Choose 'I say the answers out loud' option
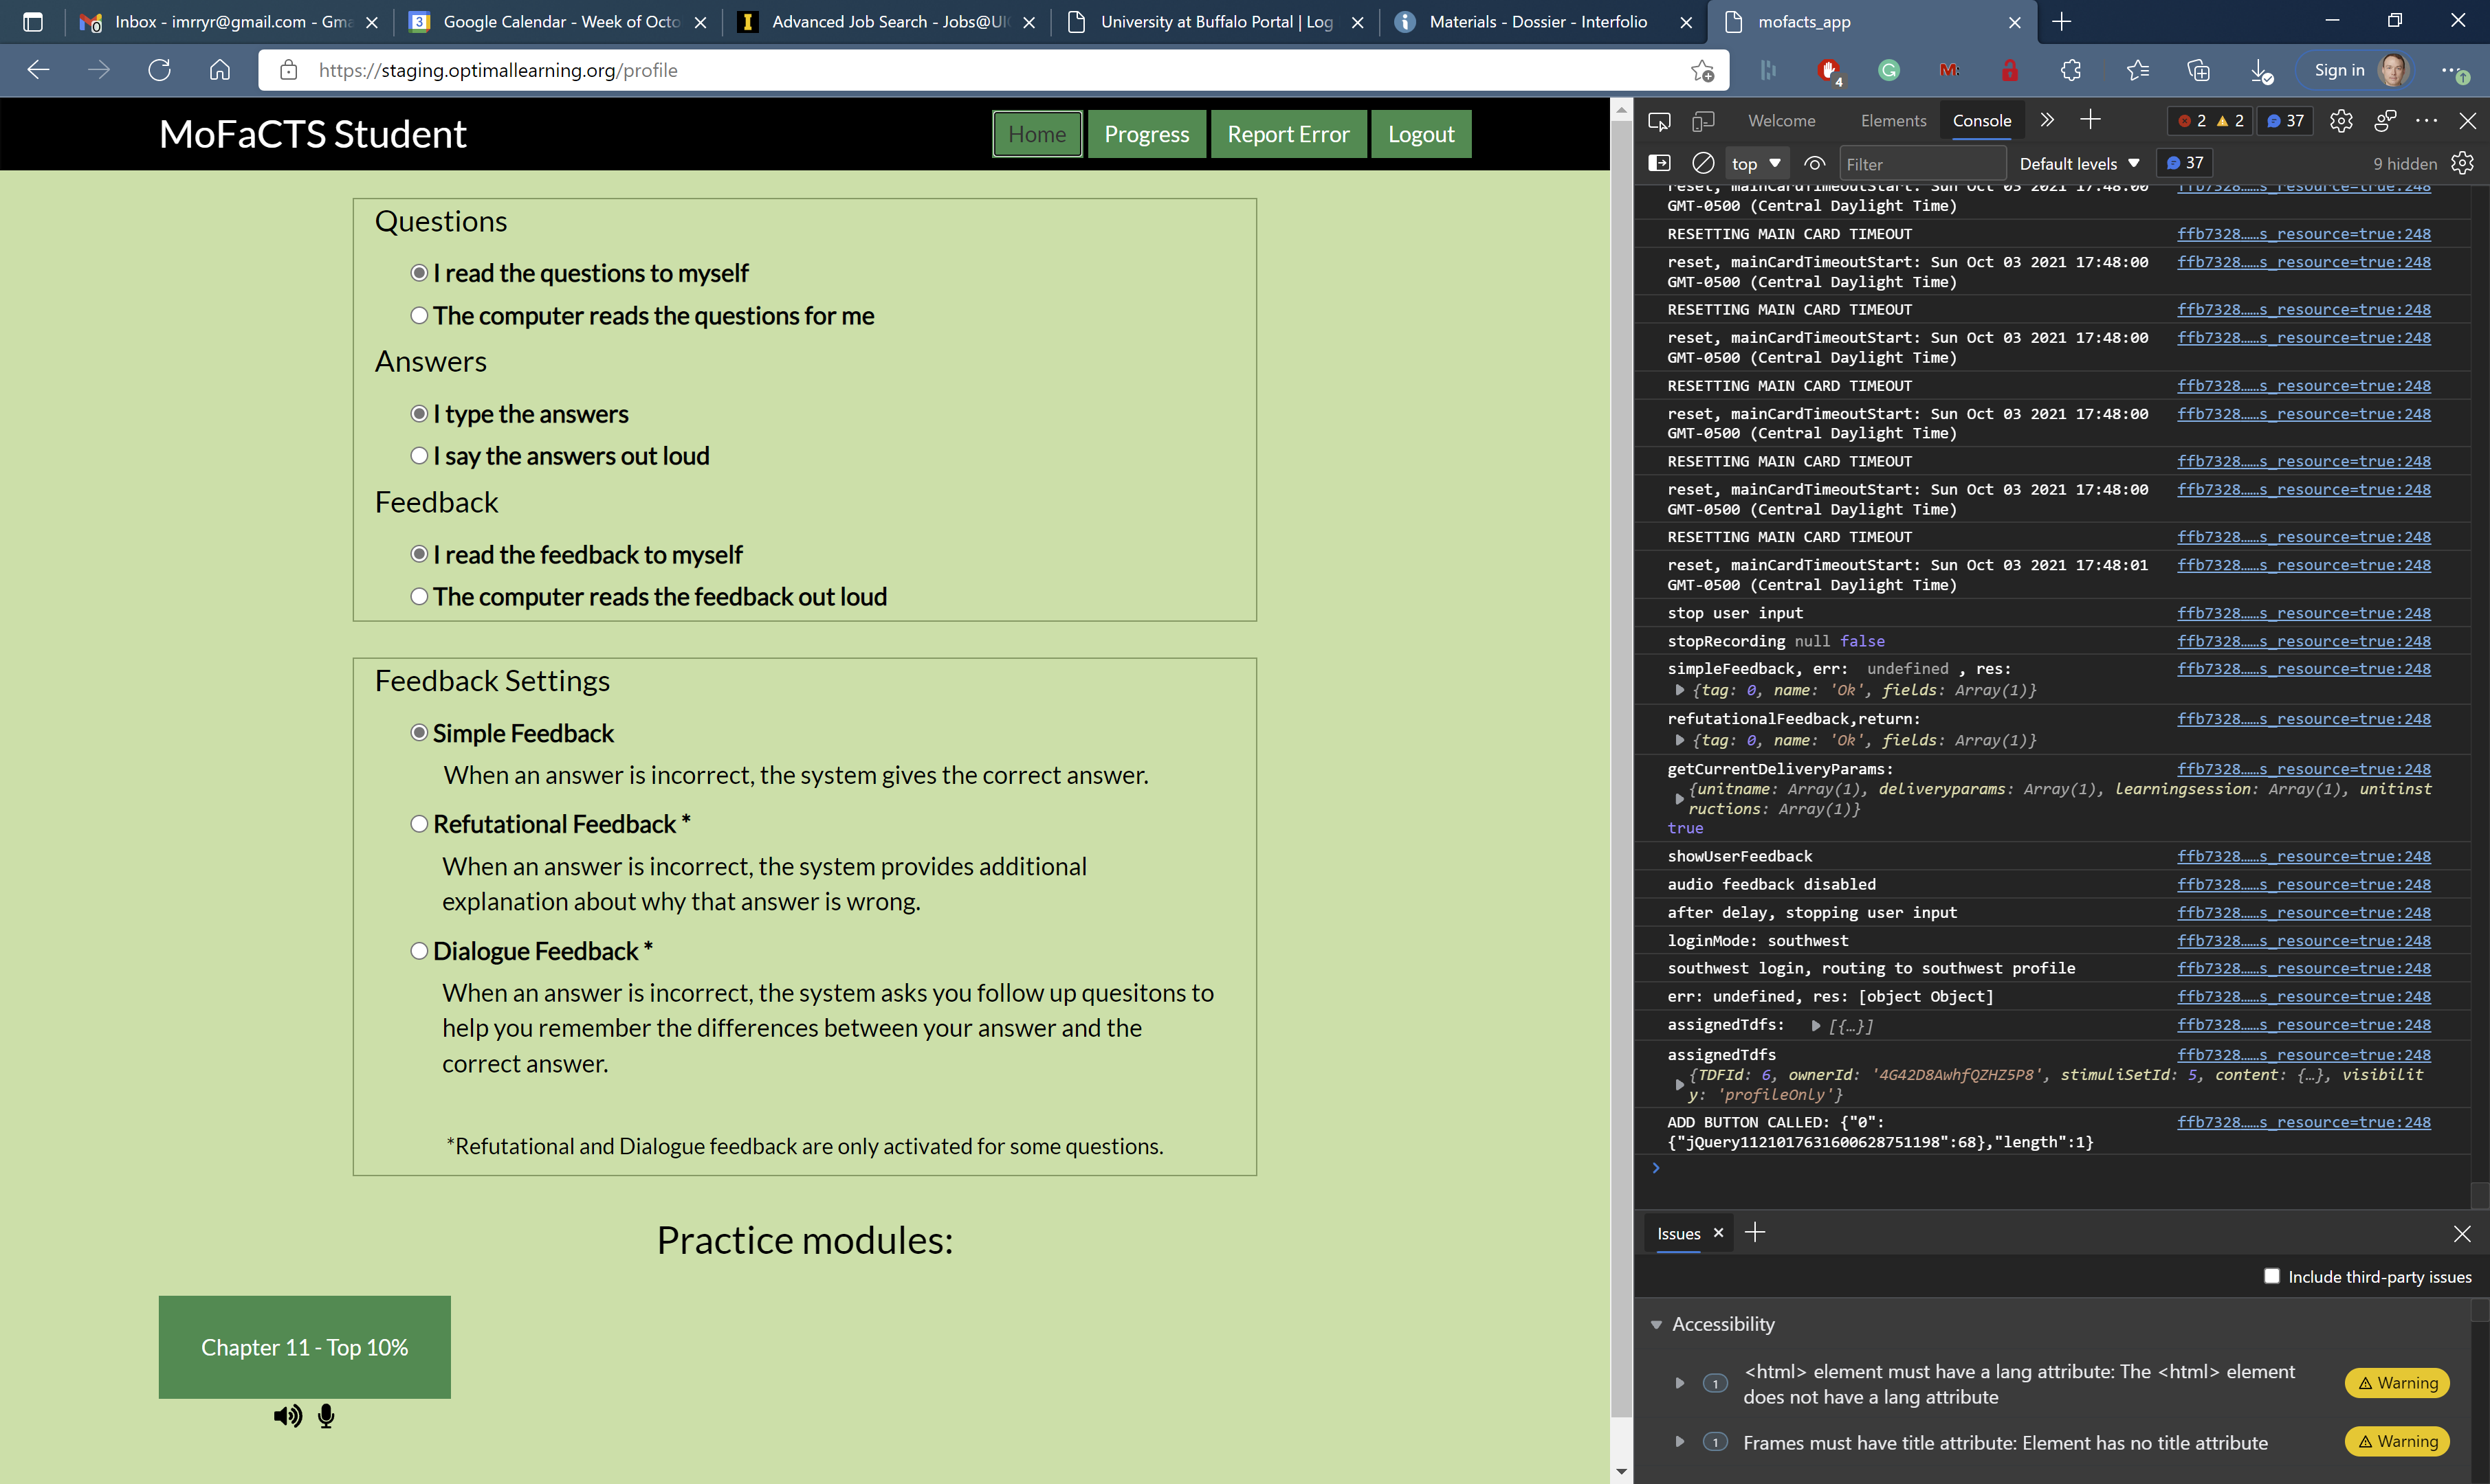 coord(419,455)
